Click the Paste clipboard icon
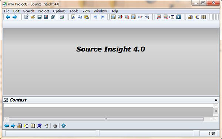The height and width of the screenshot is (139, 222). point(87,17)
